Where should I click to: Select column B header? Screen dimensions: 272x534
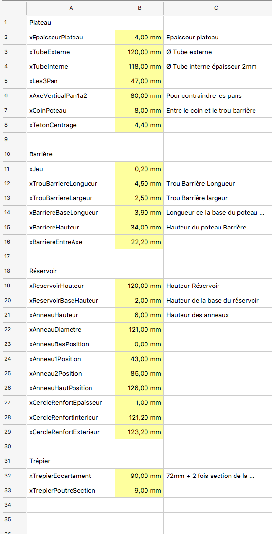coord(139,8)
